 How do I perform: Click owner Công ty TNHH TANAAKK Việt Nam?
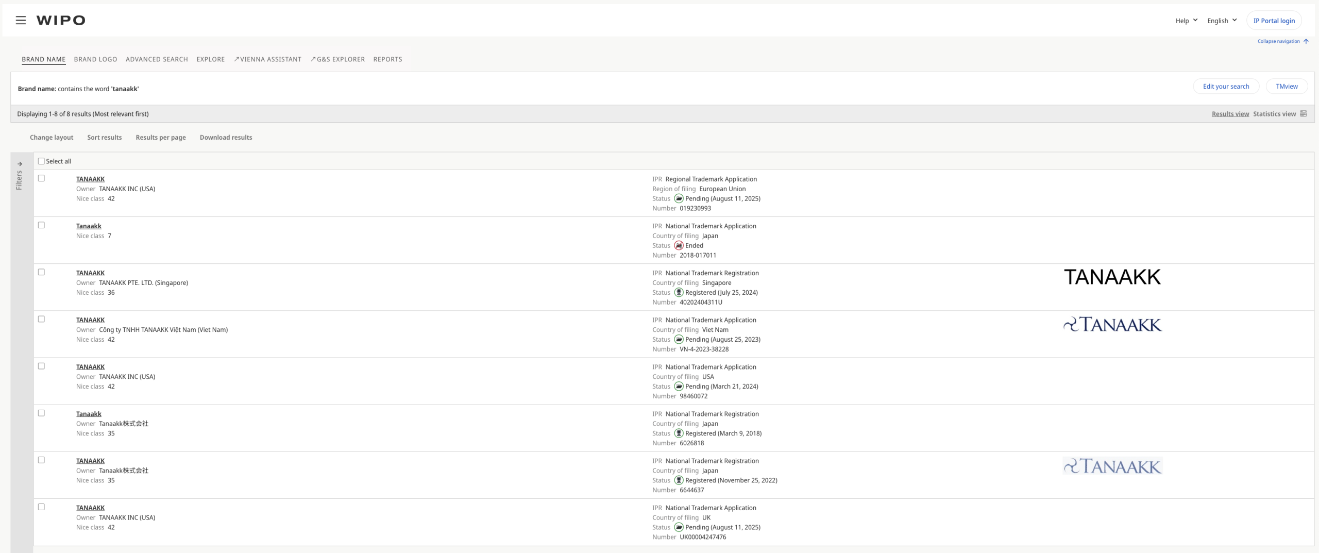tap(163, 329)
